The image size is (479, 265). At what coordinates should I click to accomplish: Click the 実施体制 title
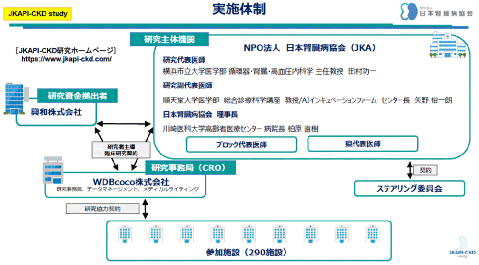pos(239,9)
